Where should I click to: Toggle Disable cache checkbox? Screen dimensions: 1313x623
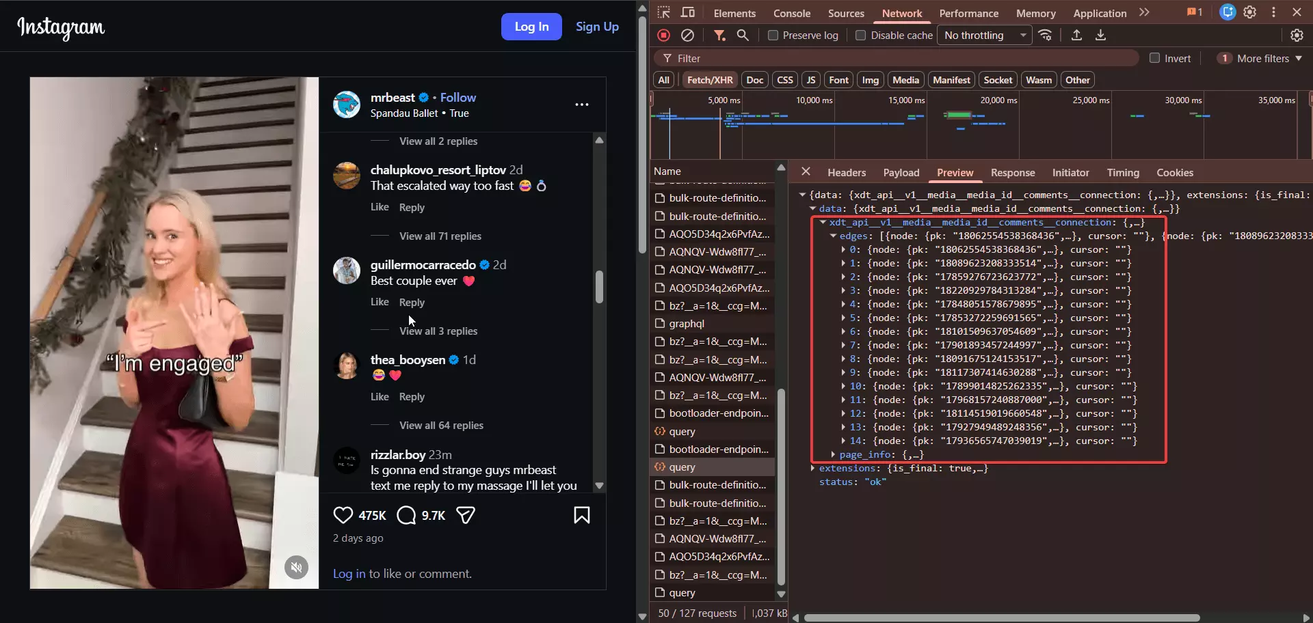[x=861, y=36]
